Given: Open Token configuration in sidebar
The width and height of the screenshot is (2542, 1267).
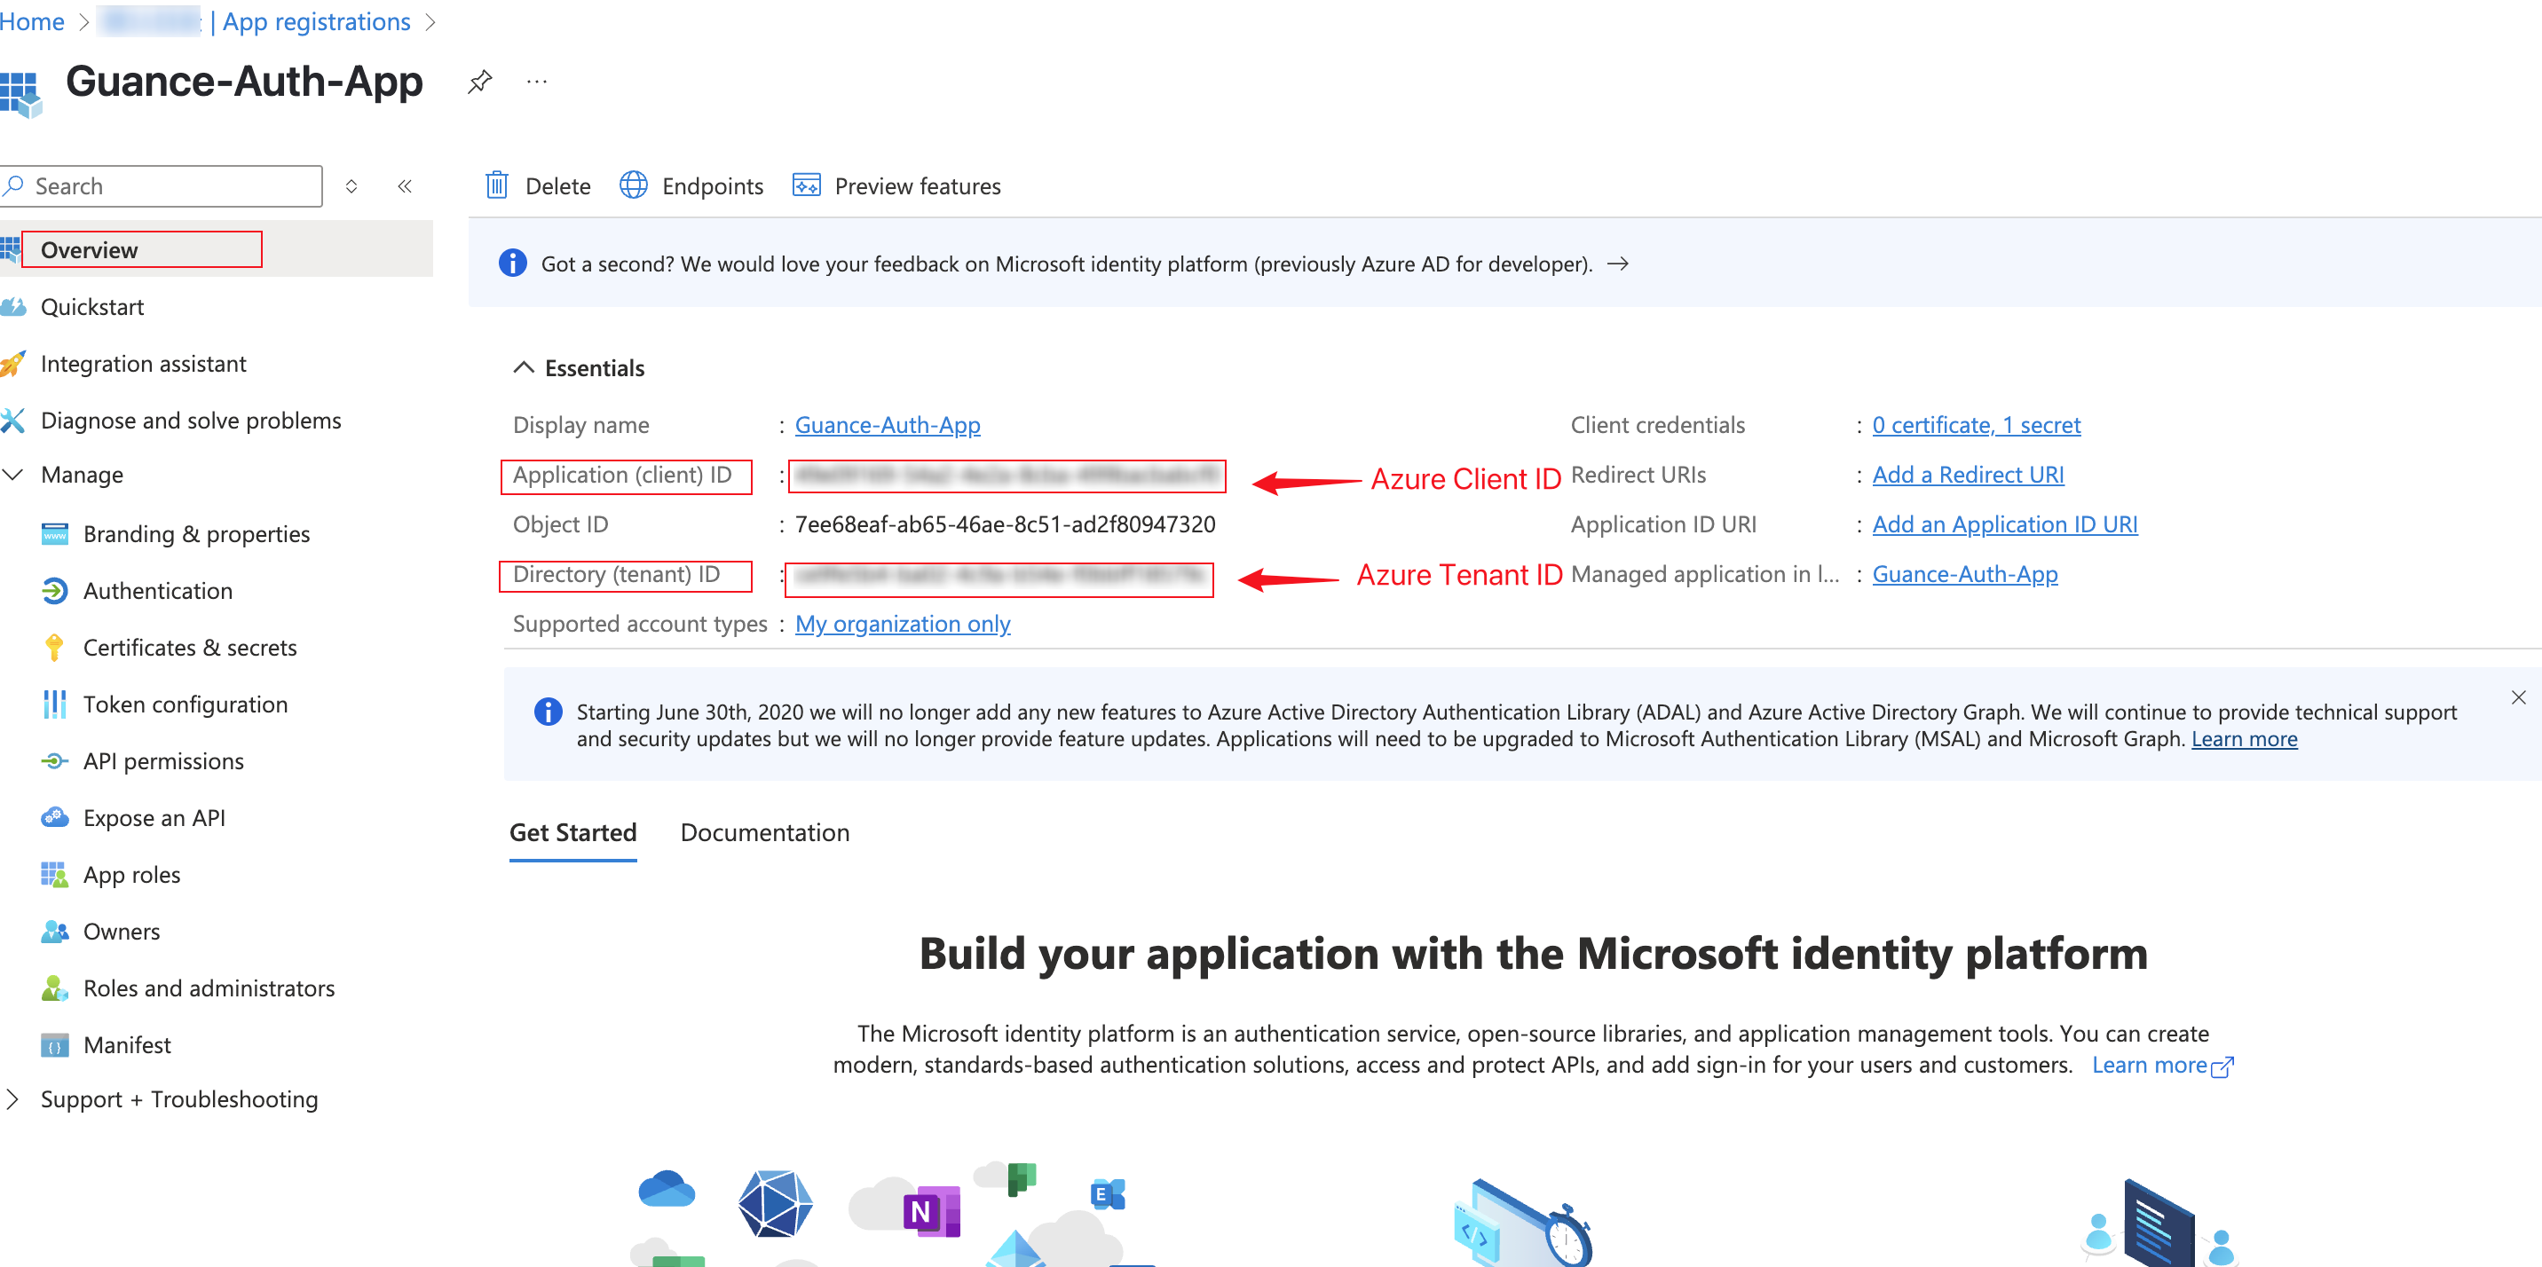Looking at the screenshot, I should pyautogui.click(x=185, y=704).
